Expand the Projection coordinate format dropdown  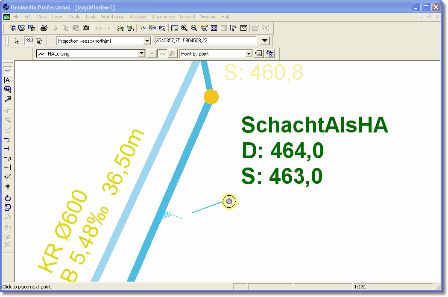(147, 41)
